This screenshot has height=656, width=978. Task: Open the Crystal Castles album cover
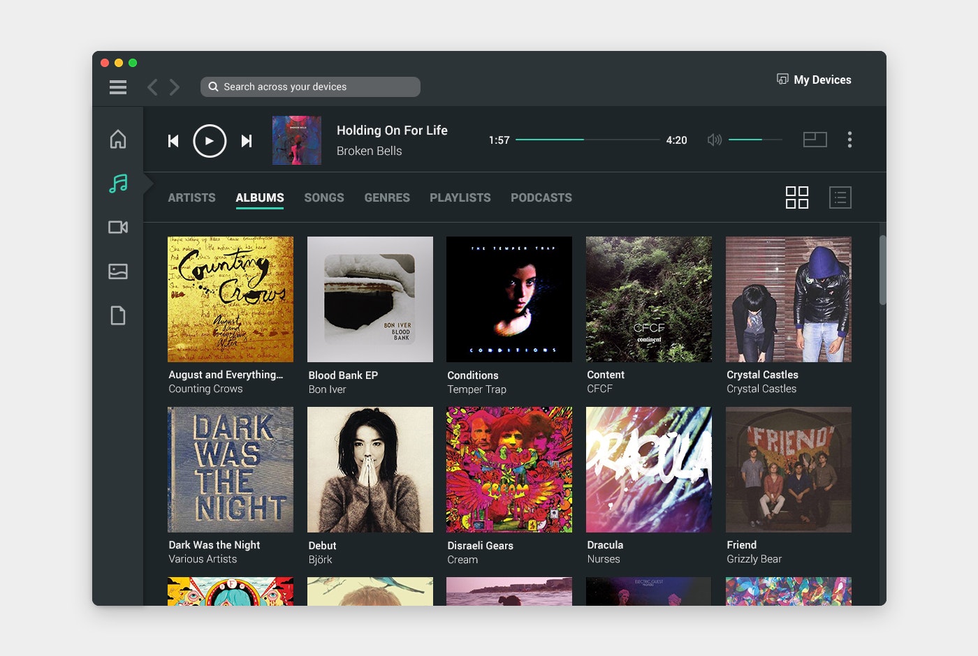click(789, 299)
